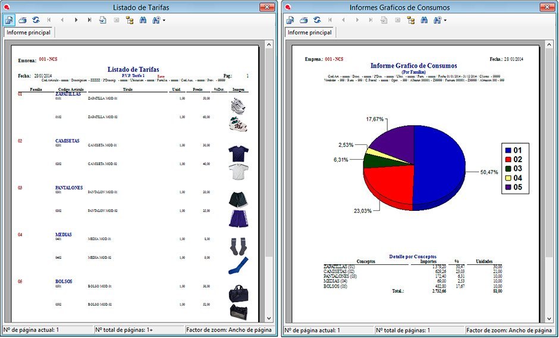
Task: Click the blue 01 legend color swatch
Action: pyautogui.click(x=508, y=150)
